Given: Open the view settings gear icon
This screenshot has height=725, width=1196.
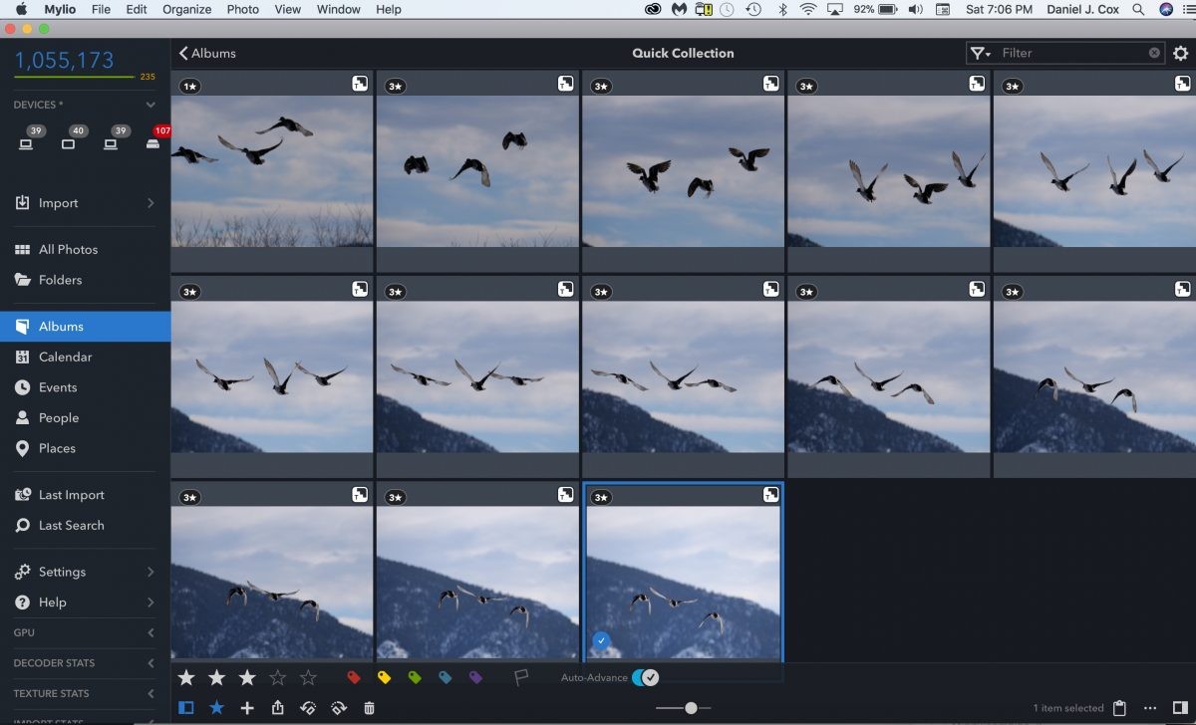Looking at the screenshot, I should (1181, 54).
